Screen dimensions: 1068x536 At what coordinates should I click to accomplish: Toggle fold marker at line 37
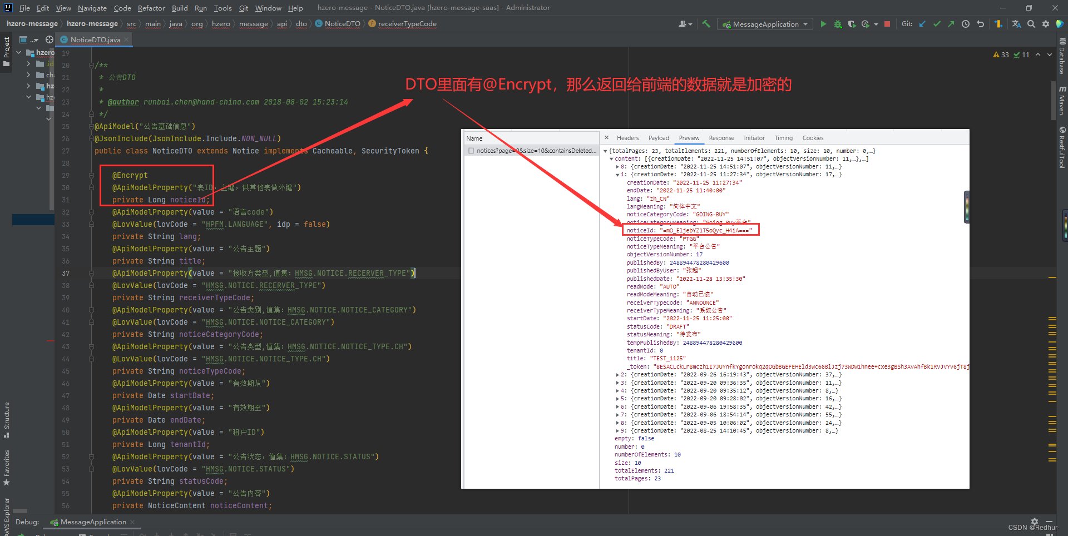(91, 273)
